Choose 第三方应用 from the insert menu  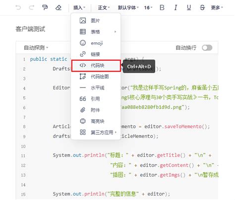click(96, 132)
